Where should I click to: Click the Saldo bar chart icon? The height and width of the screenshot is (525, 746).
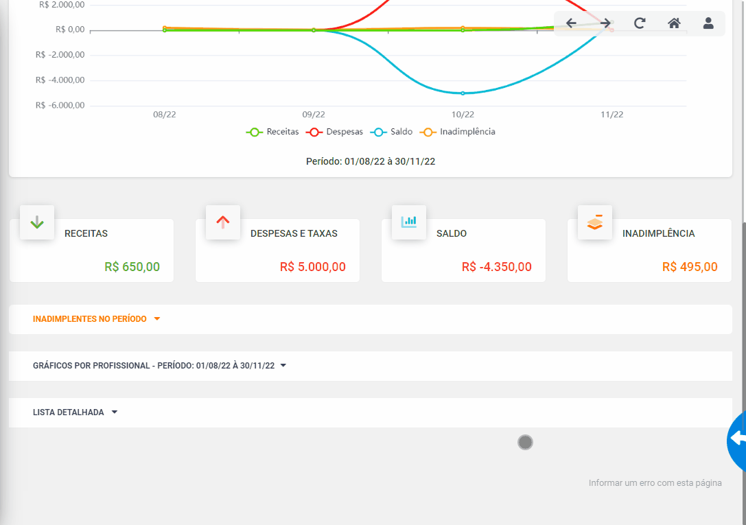(x=408, y=222)
